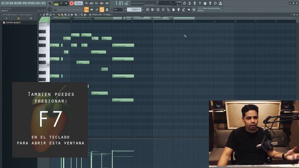The width and height of the screenshot is (299, 168).
Task: Toggle recording countdown
Action: pos(97,3)
